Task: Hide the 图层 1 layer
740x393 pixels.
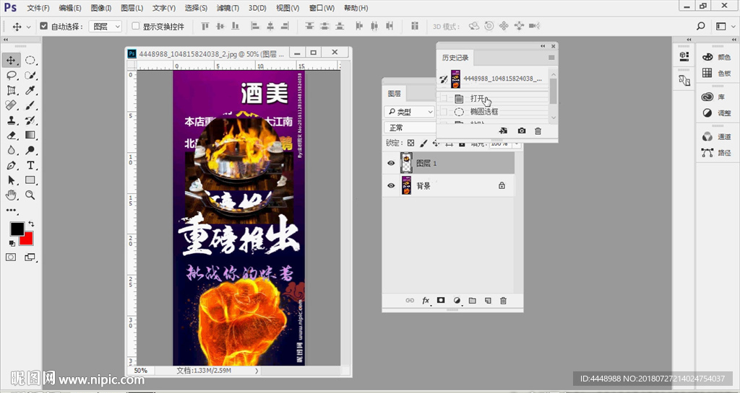Action: (x=391, y=164)
